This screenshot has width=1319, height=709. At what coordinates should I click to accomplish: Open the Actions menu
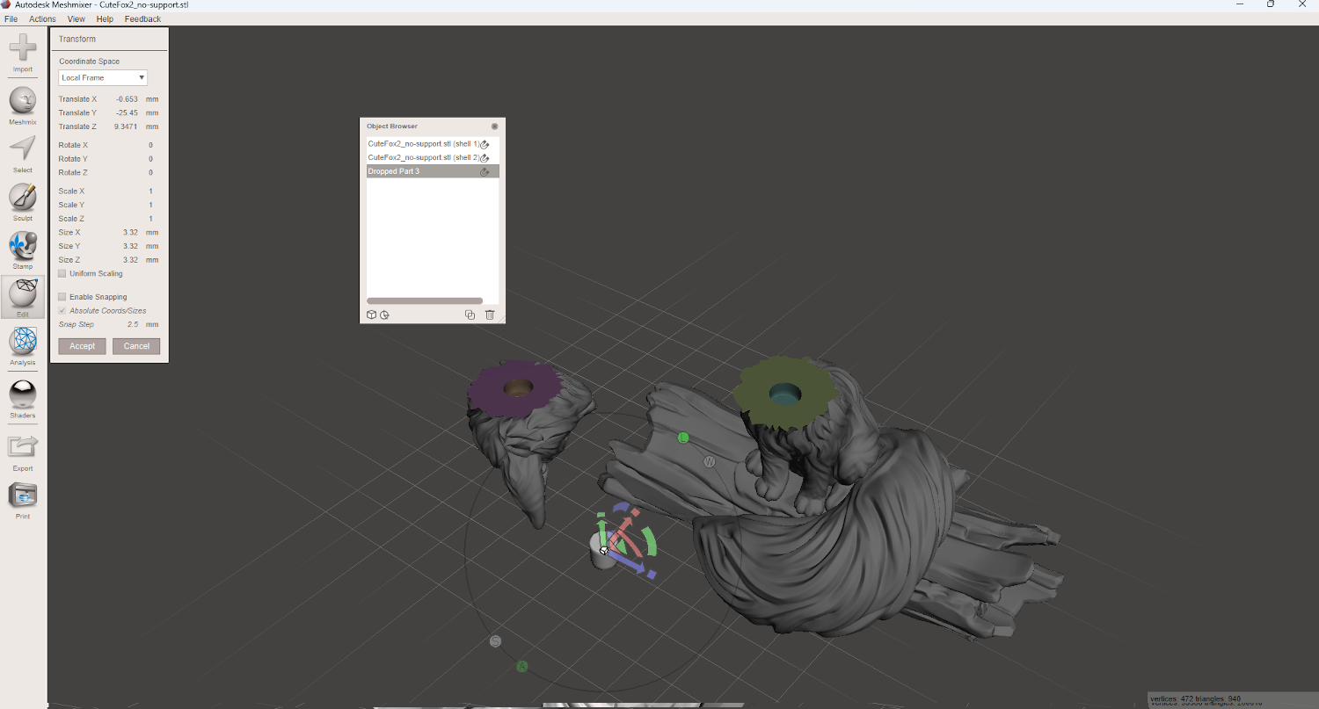42,18
